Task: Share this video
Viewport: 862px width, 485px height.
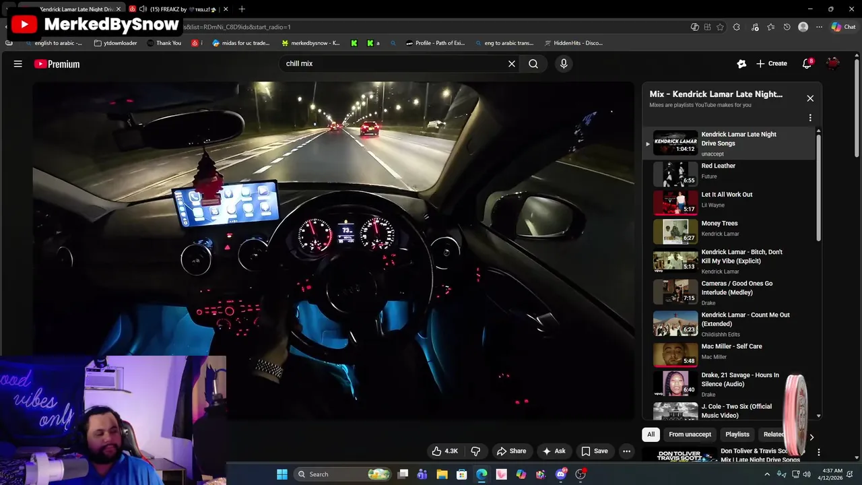Action: pyautogui.click(x=511, y=451)
